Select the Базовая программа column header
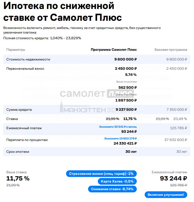The image size is (194, 202). point(171,50)
